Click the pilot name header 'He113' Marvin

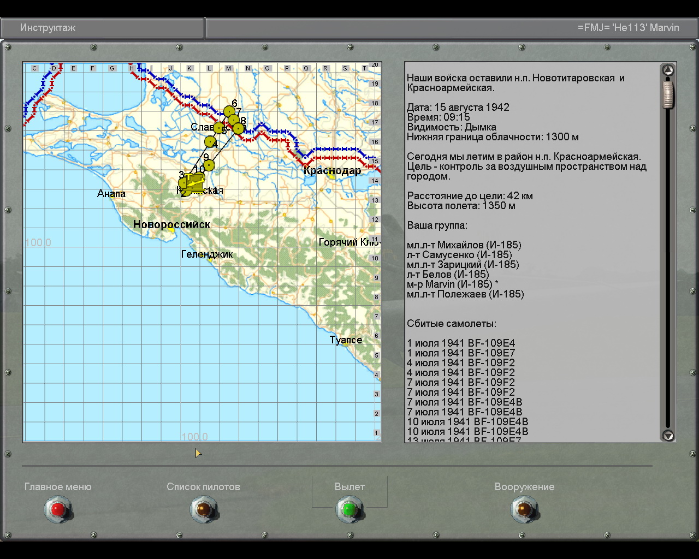point(628,28)
